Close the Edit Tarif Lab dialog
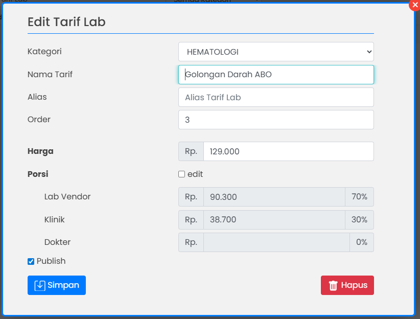The image size is (420, 319). pos(414,5)
